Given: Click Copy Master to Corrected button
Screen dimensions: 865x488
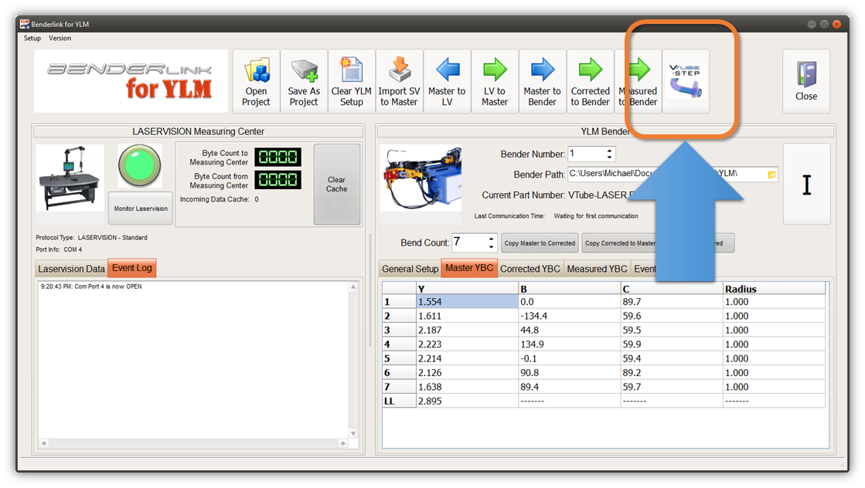Looking at the screenshot, I should point(540,243).
